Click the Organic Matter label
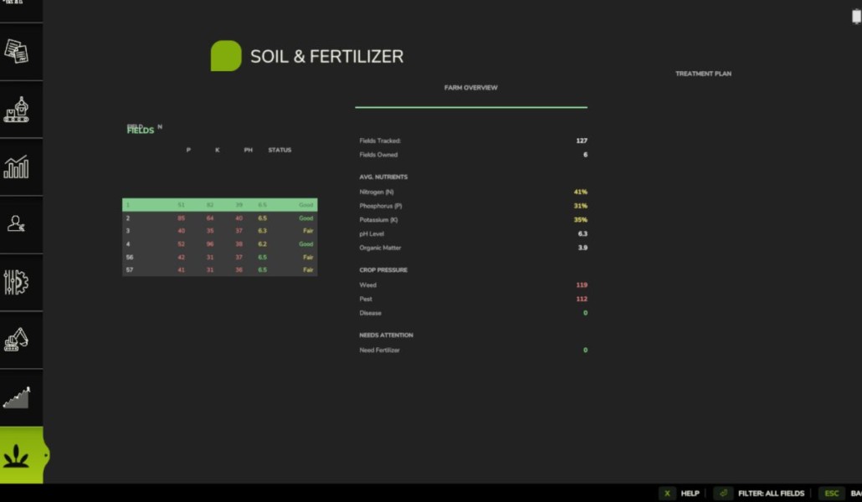This screenshot has height=502, width=862. point(380,248)
